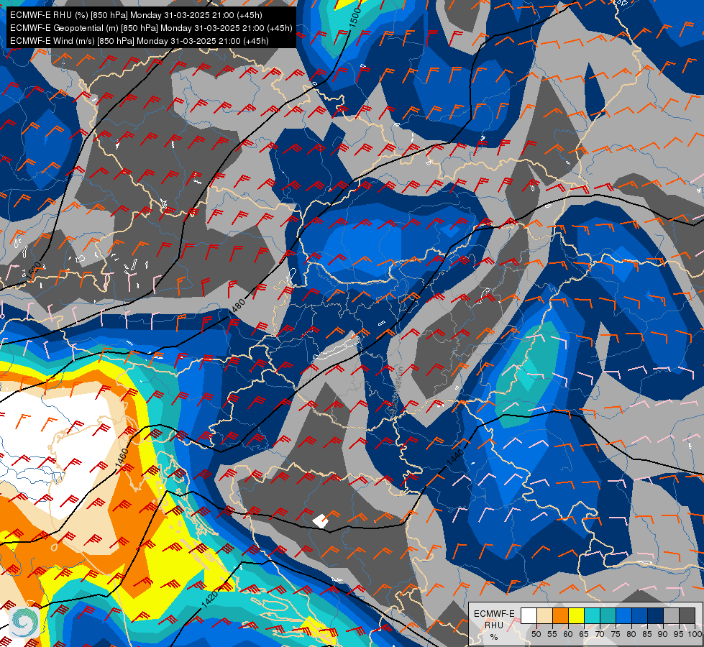
Task: Click the legend tick label 75
Action: 616,634
